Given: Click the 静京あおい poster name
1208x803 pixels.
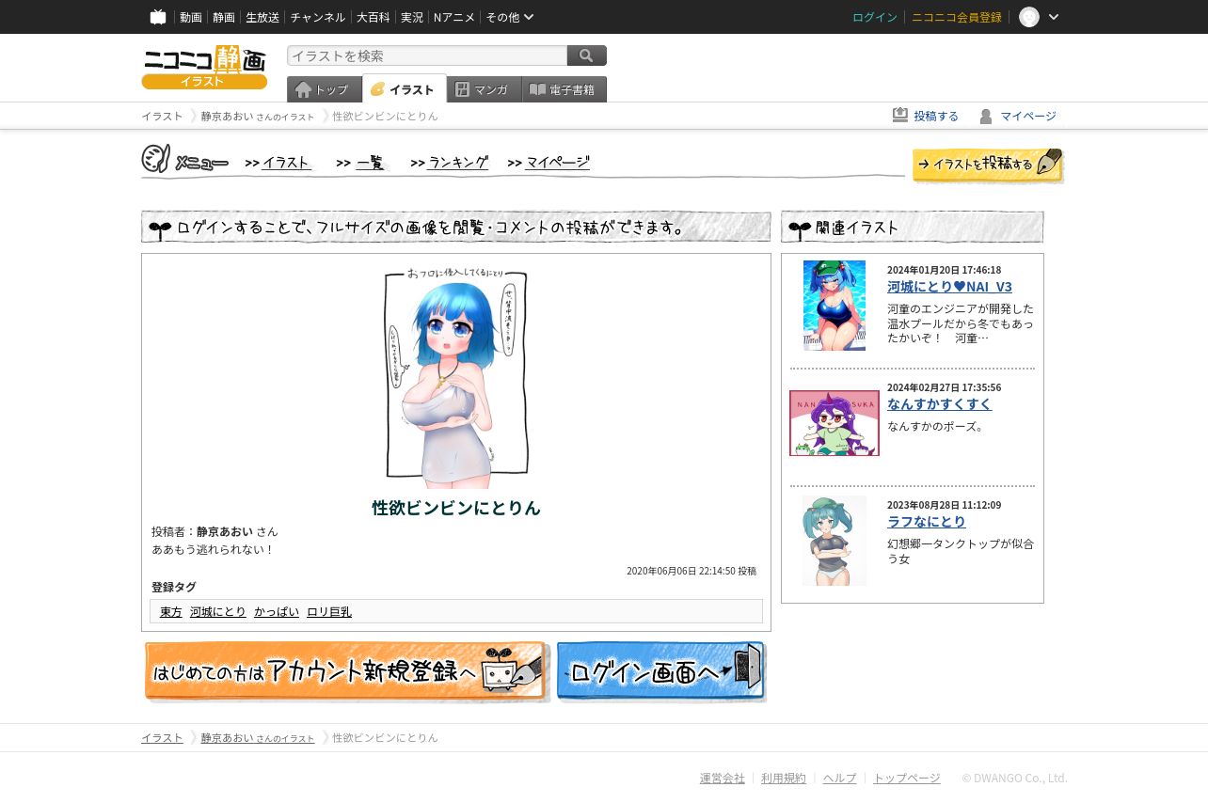Looking at the screenshot, I should click(225, 531).
